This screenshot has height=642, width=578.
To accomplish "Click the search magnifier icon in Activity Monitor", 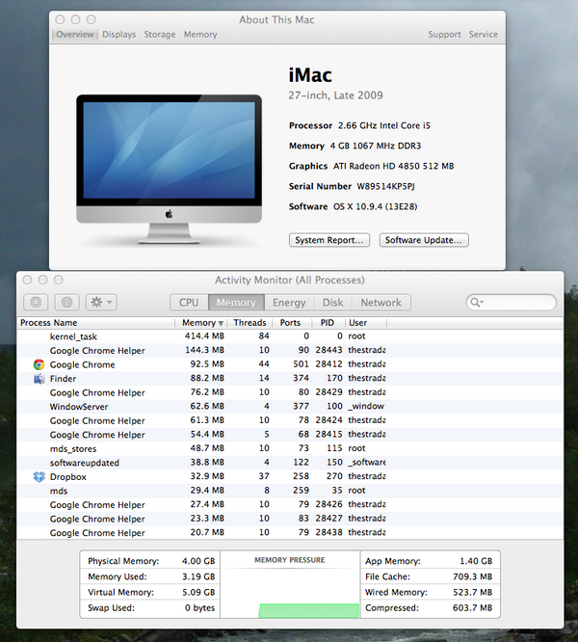I will pyautogui.click(x=476, y=303).
